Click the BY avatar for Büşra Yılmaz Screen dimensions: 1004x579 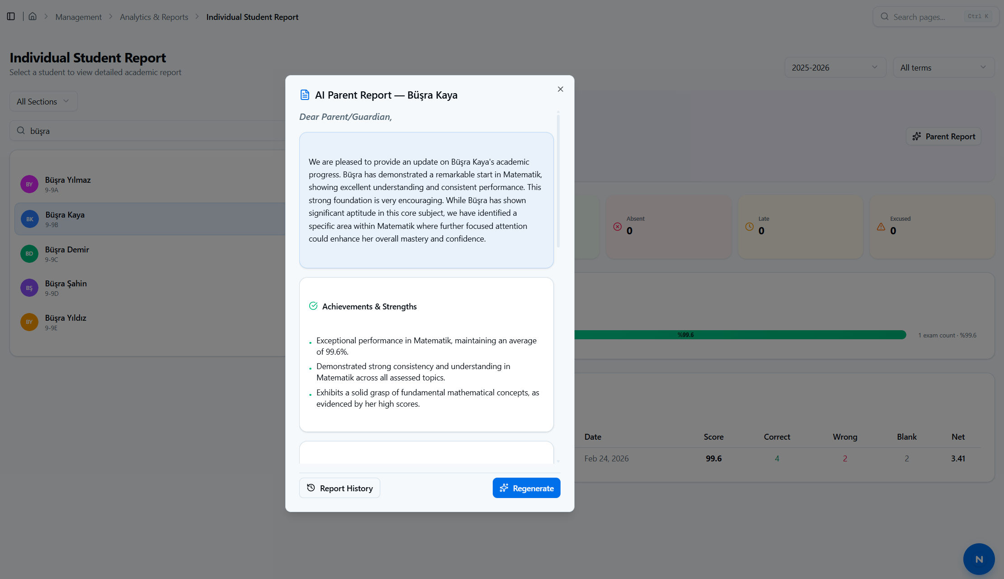(29, 184)
